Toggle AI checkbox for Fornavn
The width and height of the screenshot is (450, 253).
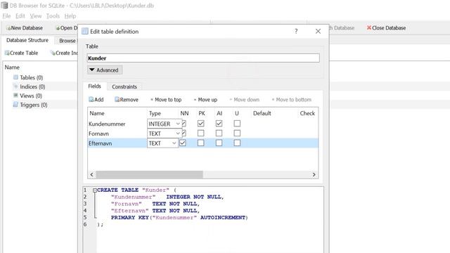[x=219, y=134]
